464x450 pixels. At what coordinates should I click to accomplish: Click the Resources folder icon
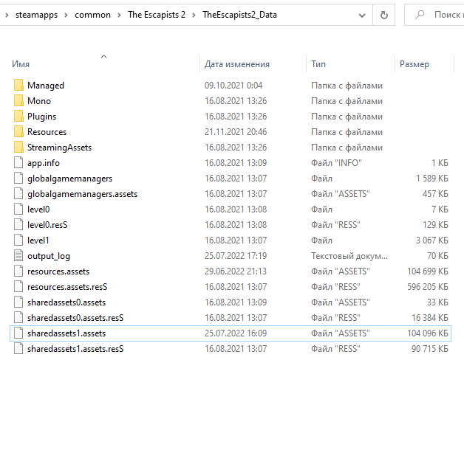point(18,132)
